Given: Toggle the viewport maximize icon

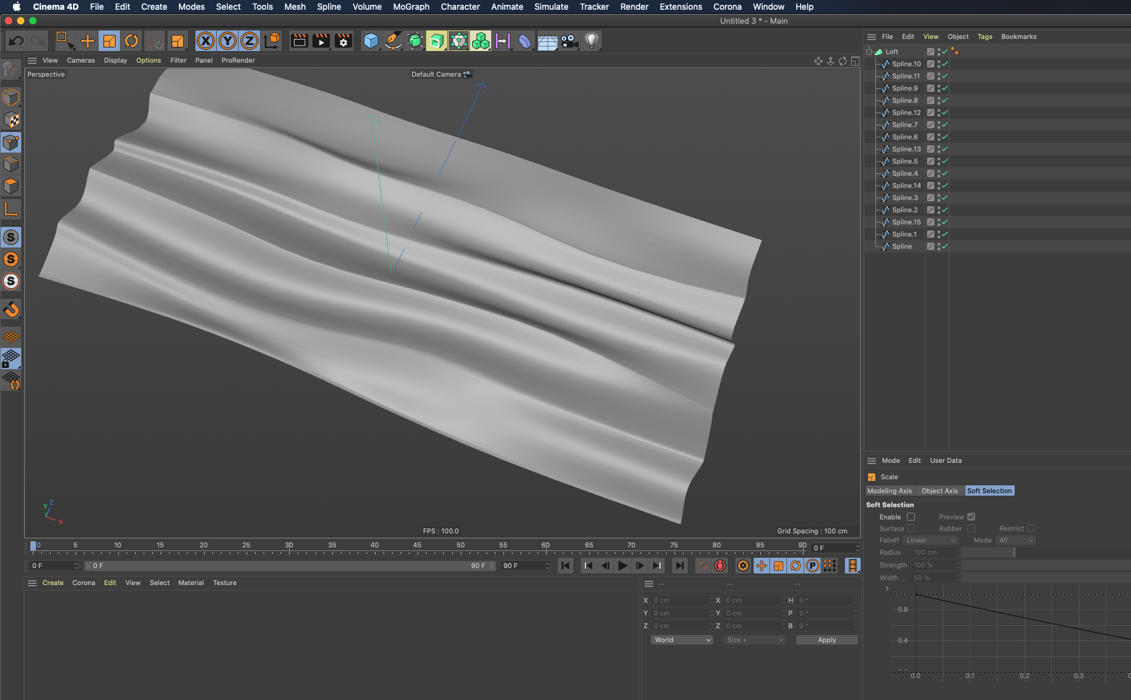Looking at the screenshot, I should [855, 61].
